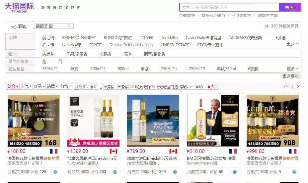The width and height of the screenshot is (308, 183).
Task: Open chat icon for the ¥188.00 product
Action: pyautogui.click(x=55, y=172)
